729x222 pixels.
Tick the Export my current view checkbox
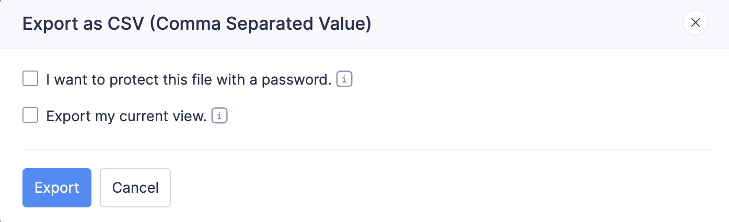[x=30, y=115]
